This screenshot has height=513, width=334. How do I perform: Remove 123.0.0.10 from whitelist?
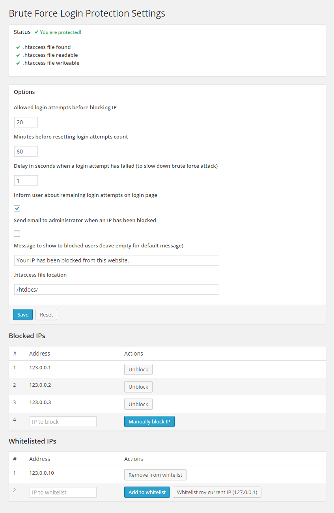point(155,475)
